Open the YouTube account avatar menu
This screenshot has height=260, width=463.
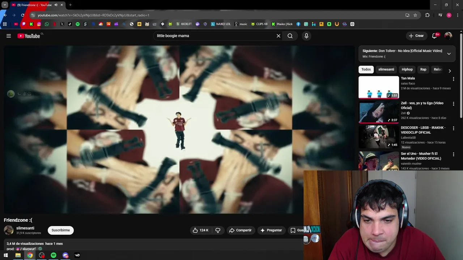pyautogui.click(x=448, y=36)
